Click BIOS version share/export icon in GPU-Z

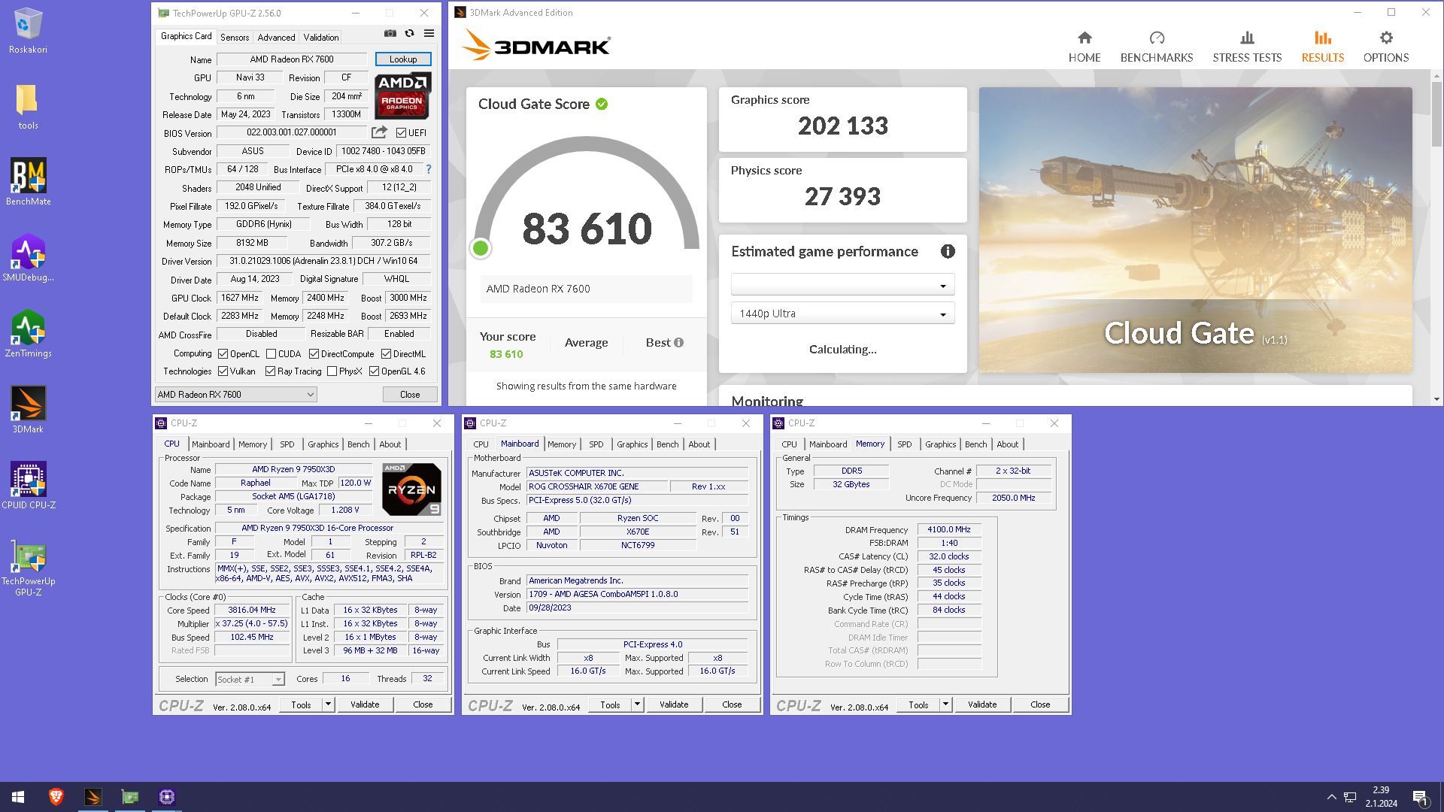coord(379,132)
